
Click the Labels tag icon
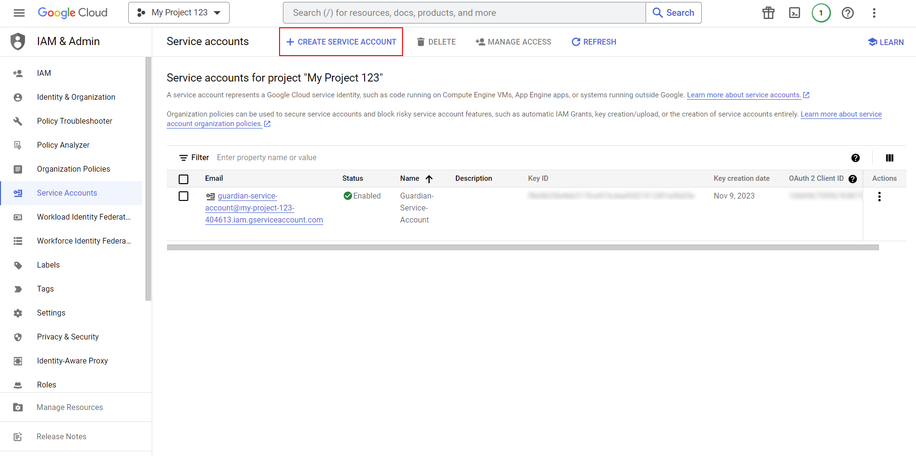18,265
